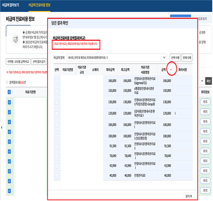
Task: Toggle checkbox in the 78,640 row
Action: point(57,156)
